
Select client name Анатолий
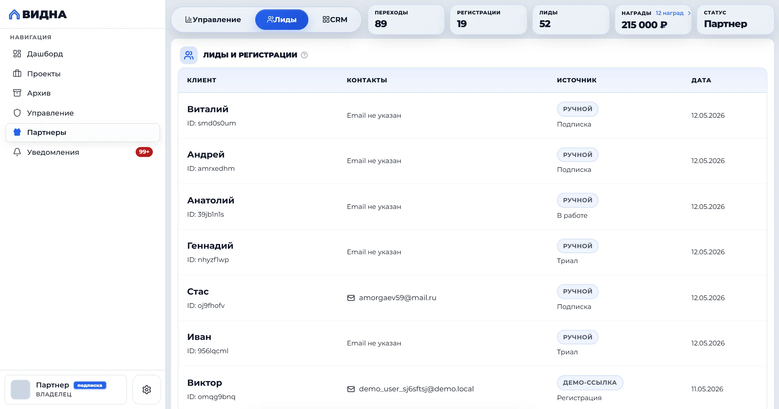[x=211, y=200]
